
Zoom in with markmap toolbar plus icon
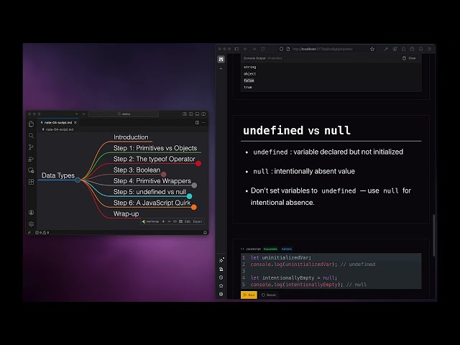(163, 221)
